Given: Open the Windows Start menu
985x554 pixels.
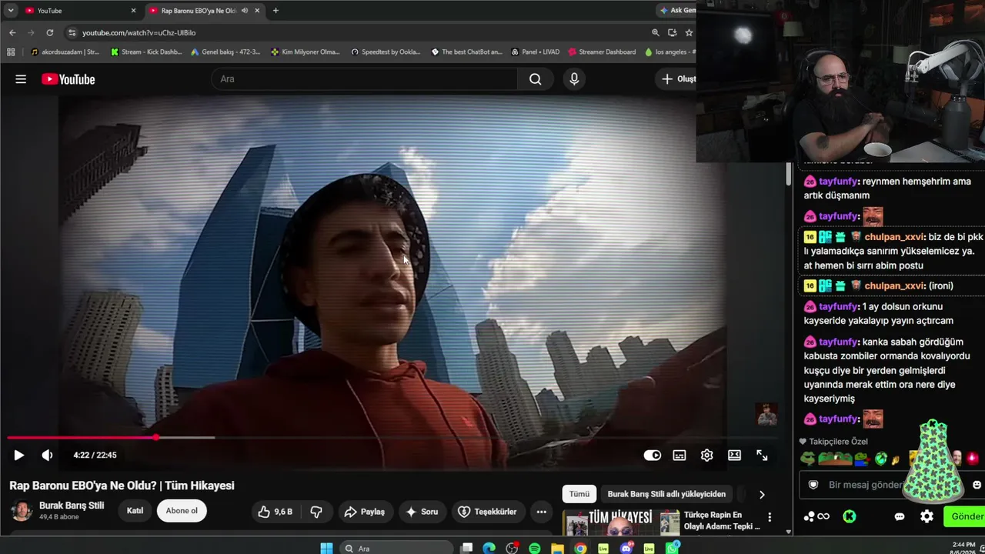Looking at the screenshot, I should (x=326, y=549).
